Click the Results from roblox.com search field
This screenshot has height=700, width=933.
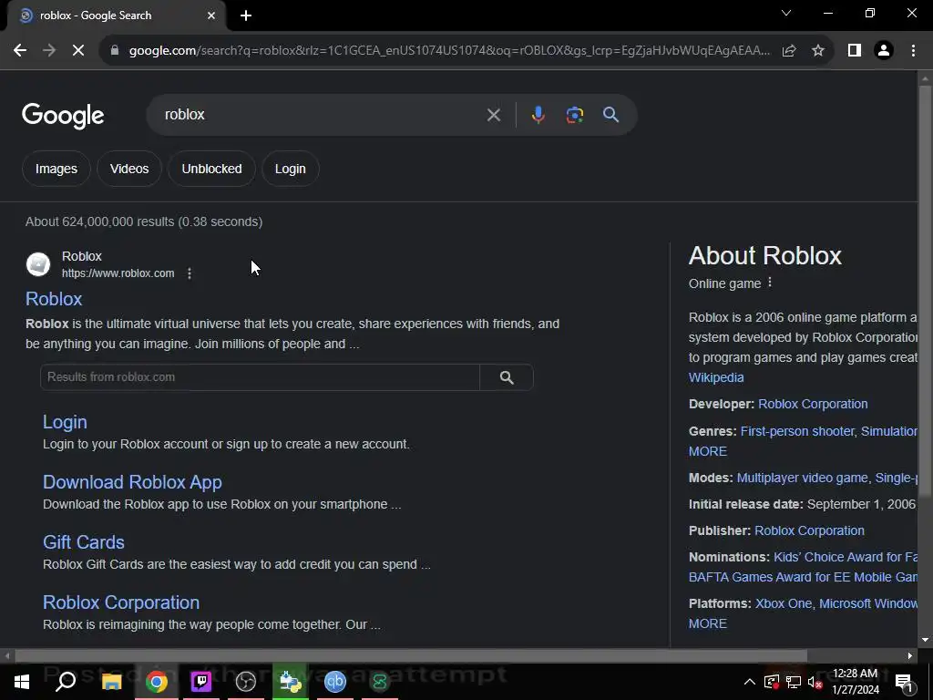click(x=260, y=377)
